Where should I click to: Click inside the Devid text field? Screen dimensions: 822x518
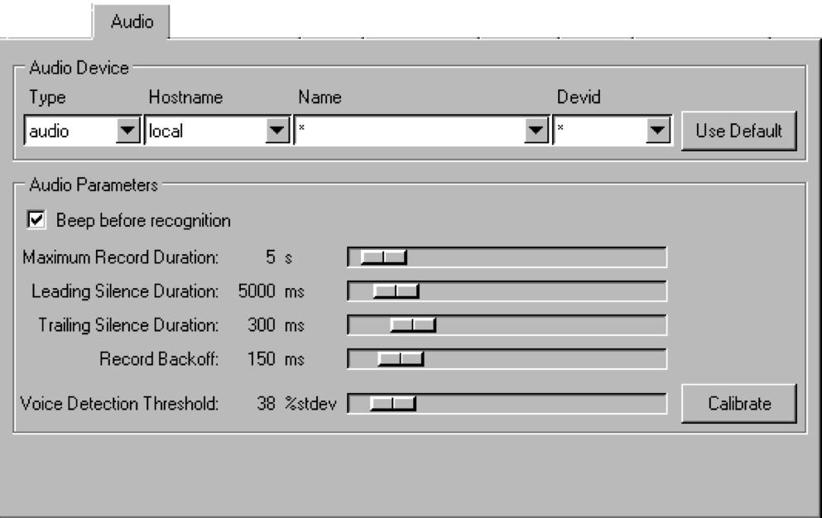pos(600,131)
